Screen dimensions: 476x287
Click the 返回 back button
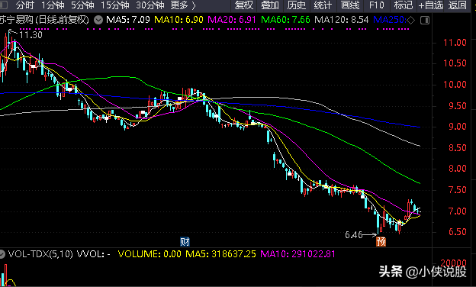click(x=458, y=5)
